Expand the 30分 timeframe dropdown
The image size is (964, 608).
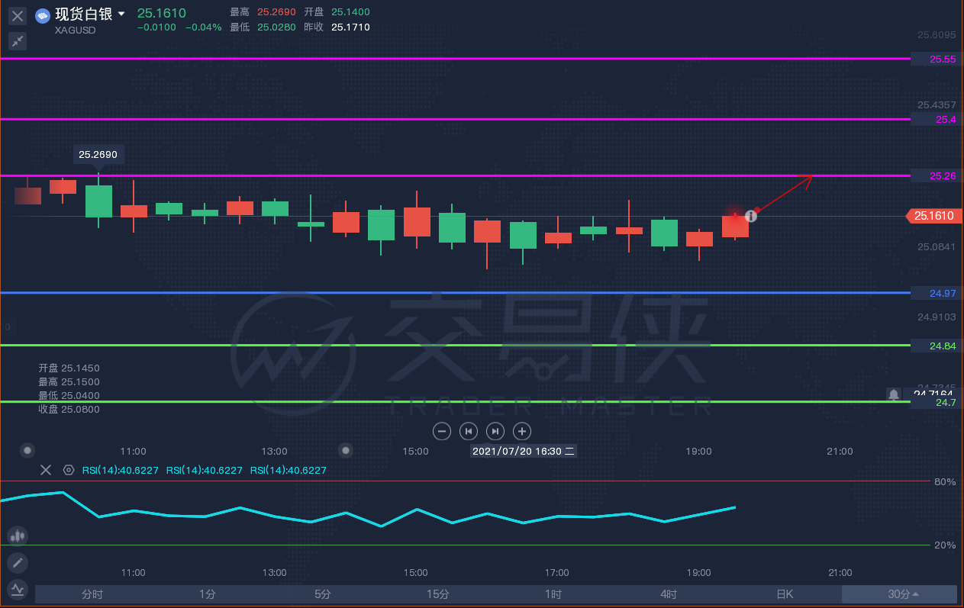coord(899,594)
